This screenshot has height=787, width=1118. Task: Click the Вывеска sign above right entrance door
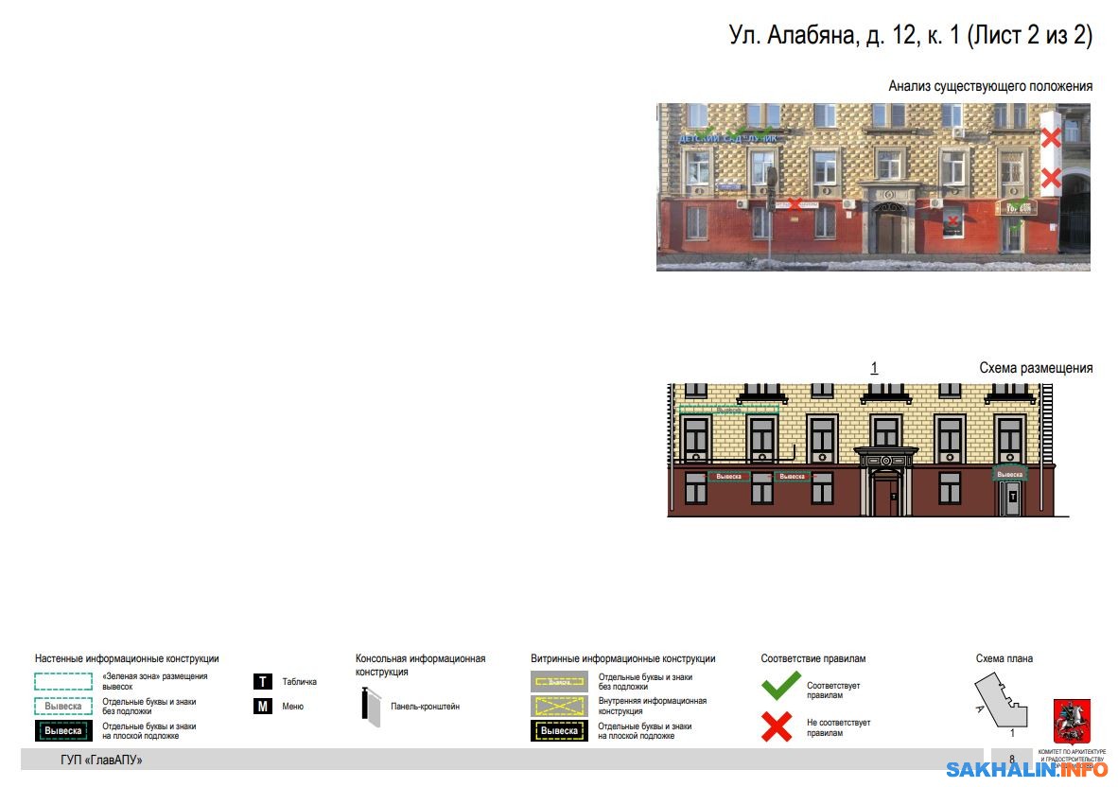[x=1009, y=474]
